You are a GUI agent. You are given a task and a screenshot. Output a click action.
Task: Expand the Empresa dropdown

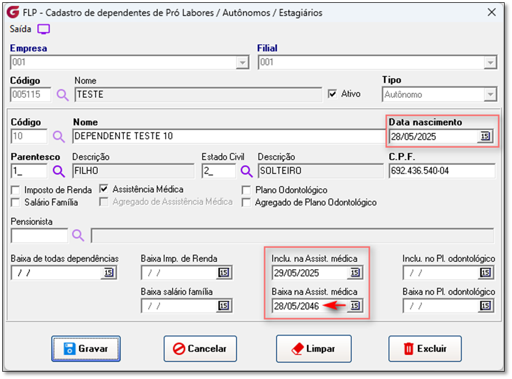tap(242, 62)
